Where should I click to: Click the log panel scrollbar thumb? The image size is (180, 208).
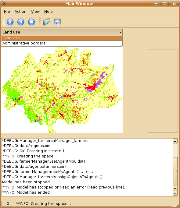(175, 171)
